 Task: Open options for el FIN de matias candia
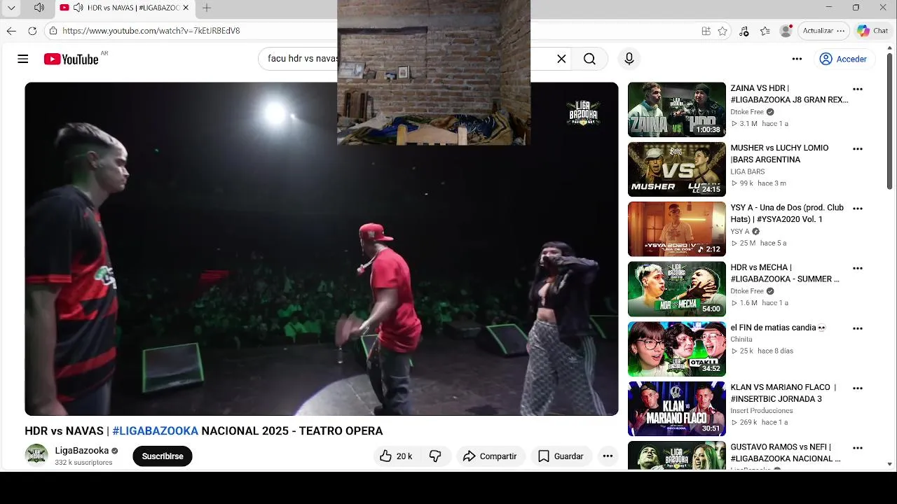tap(857, 328)
